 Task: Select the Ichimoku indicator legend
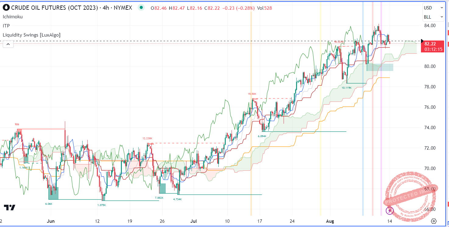pyautogui.click(x=13, y=17)
